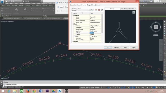Click the Save icon in quick access toolbar
Viewport: 166px width, 93px height.
[x=11, y=1]
